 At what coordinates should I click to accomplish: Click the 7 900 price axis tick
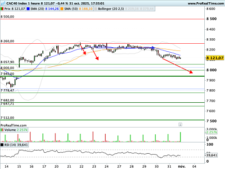tap(211, 80)
